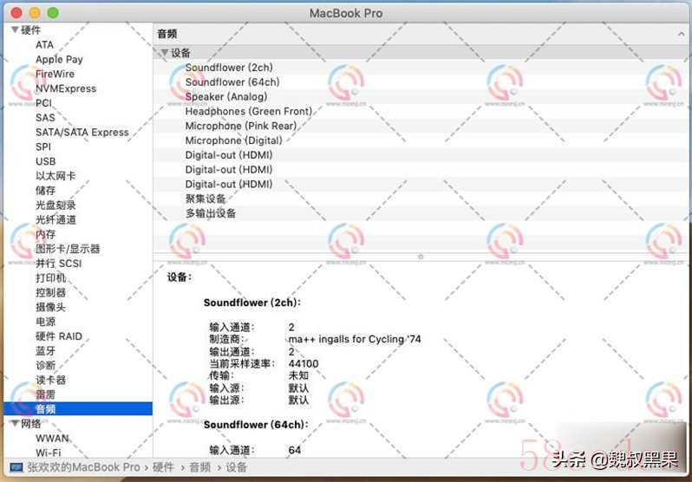Select PCI in the sidebar

43,103
